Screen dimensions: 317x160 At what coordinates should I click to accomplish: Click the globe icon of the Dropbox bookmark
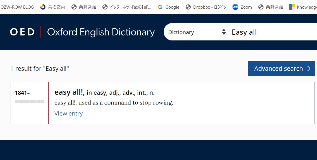click(188, 7)
